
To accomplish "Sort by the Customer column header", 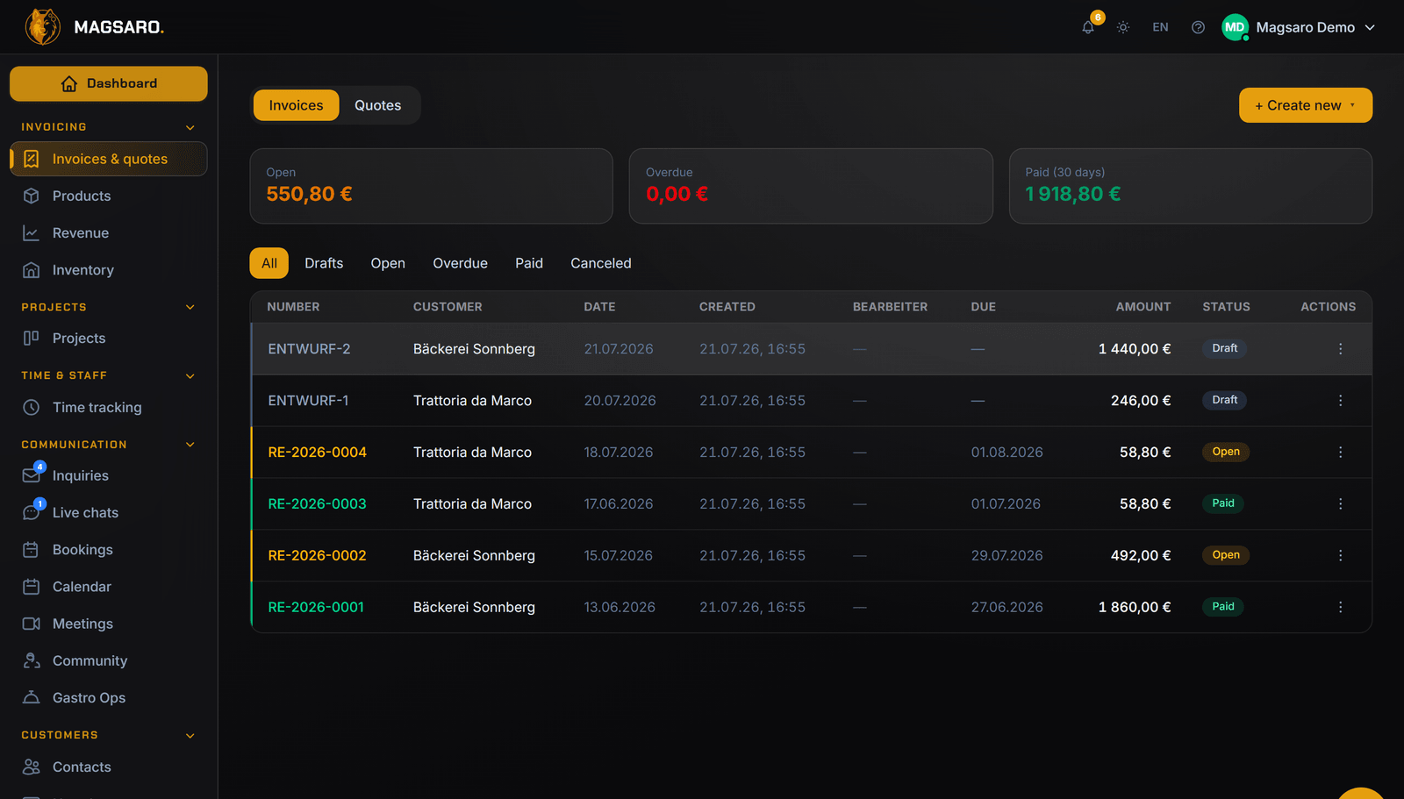I will pos(448,307).
